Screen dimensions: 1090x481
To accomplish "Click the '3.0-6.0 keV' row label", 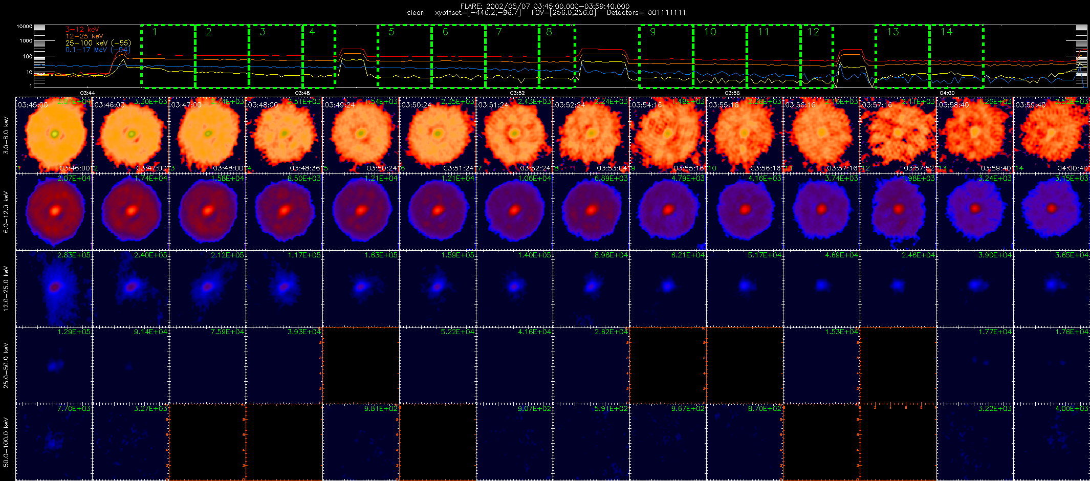I will pyautogui.click(x=6, y=135).
